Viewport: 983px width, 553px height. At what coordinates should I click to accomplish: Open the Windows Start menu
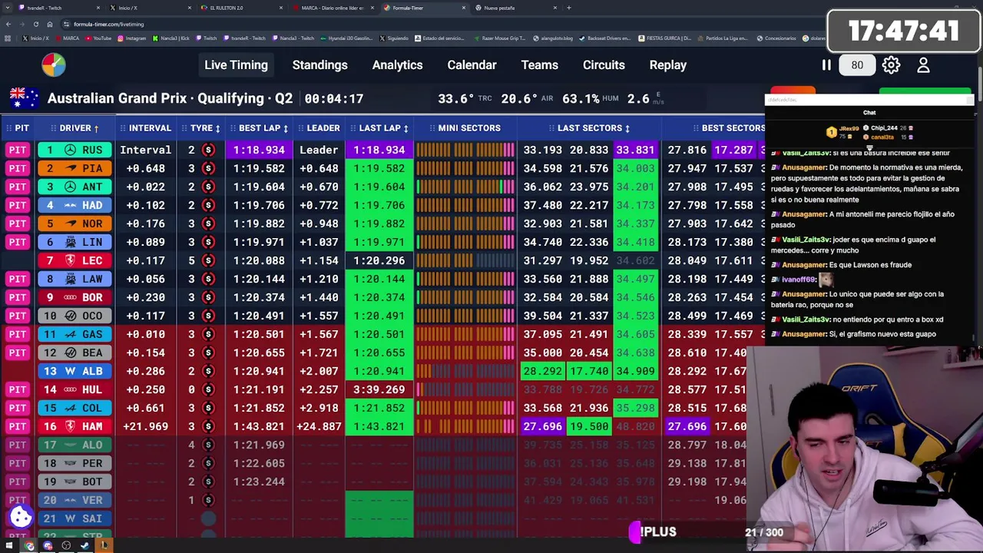[9, 545]
